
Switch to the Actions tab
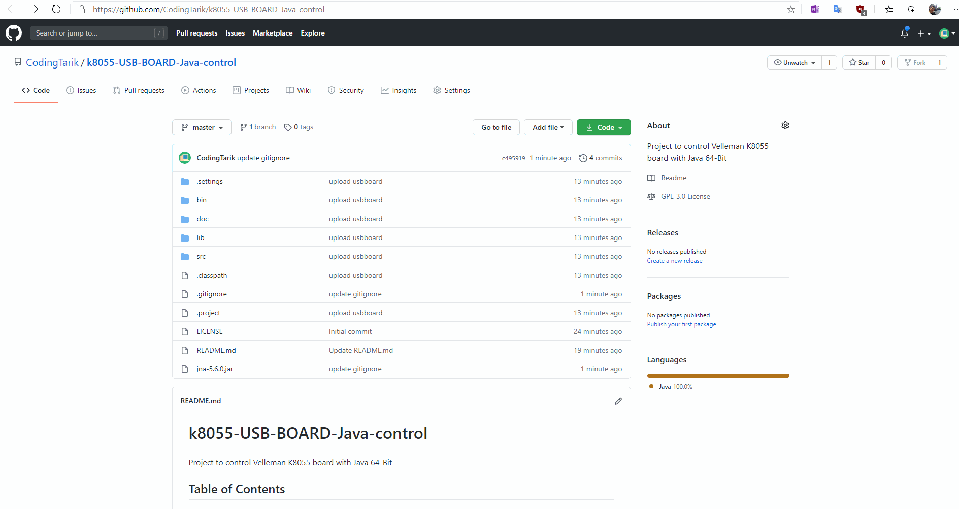tap(199, 90)
